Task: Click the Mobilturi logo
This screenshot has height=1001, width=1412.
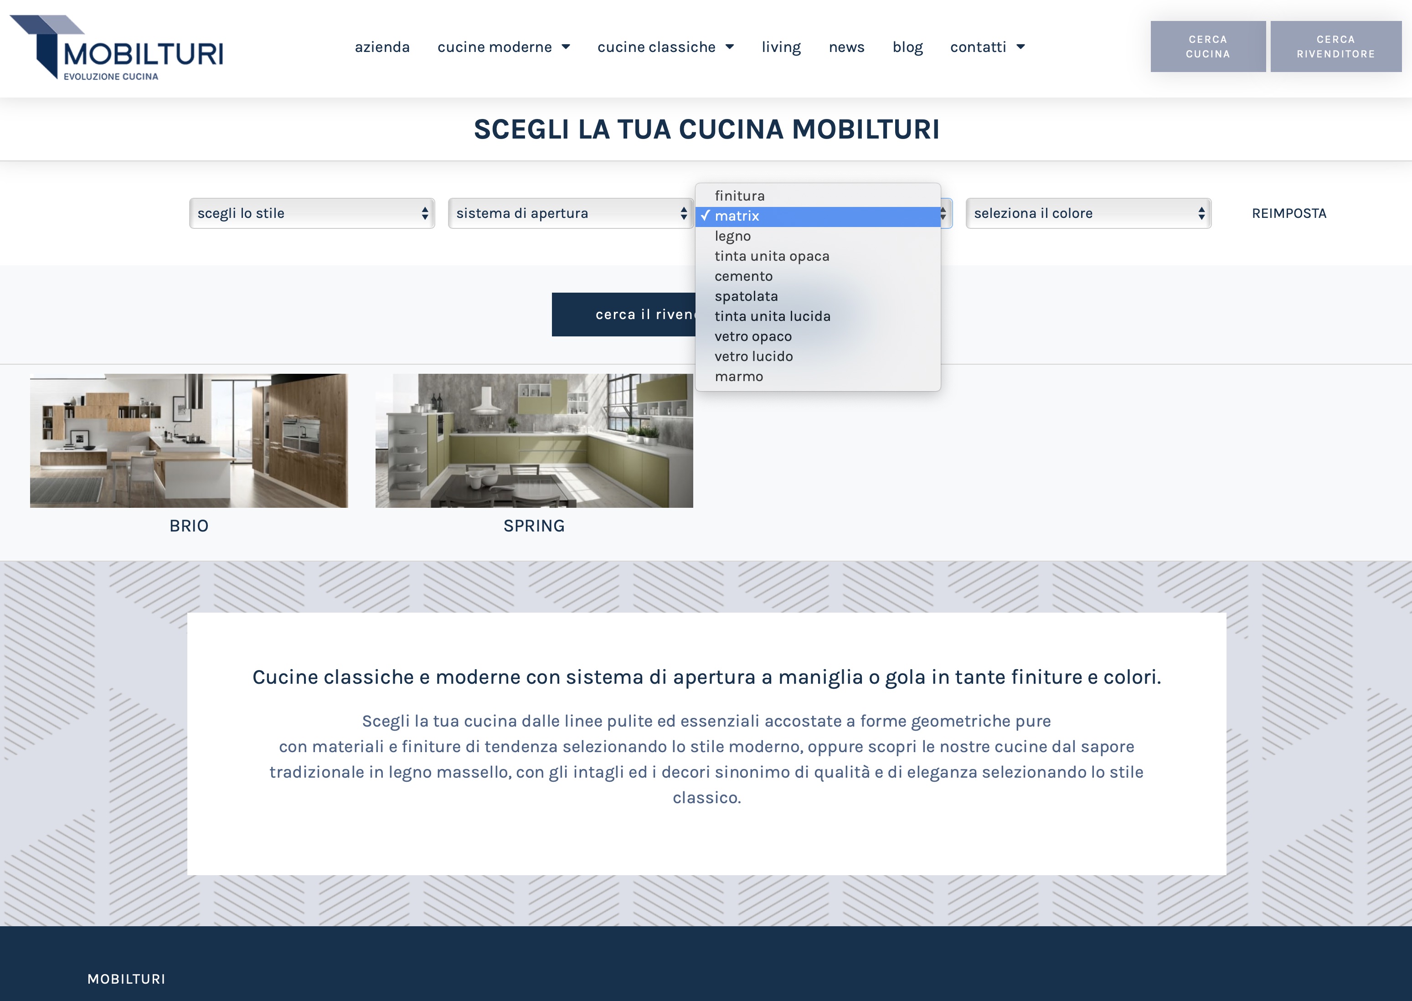Action: click(x=117, y=48)
